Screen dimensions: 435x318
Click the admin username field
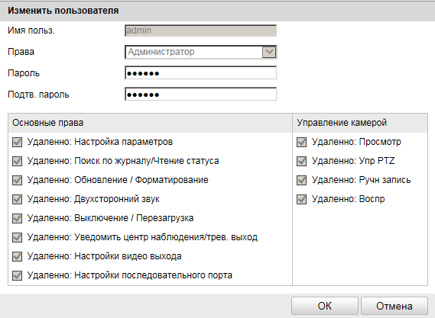coord(201,31)
